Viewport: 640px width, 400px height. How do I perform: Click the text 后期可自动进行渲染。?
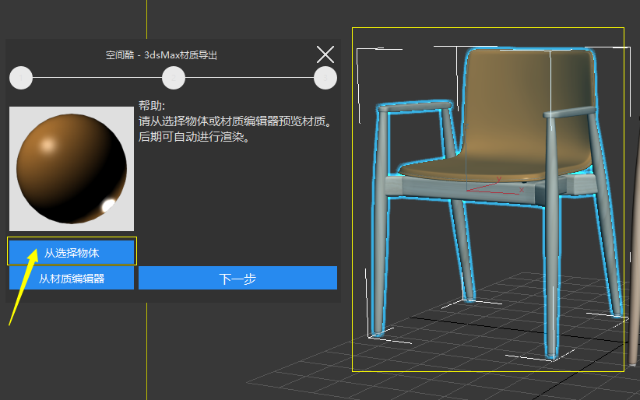194,137
